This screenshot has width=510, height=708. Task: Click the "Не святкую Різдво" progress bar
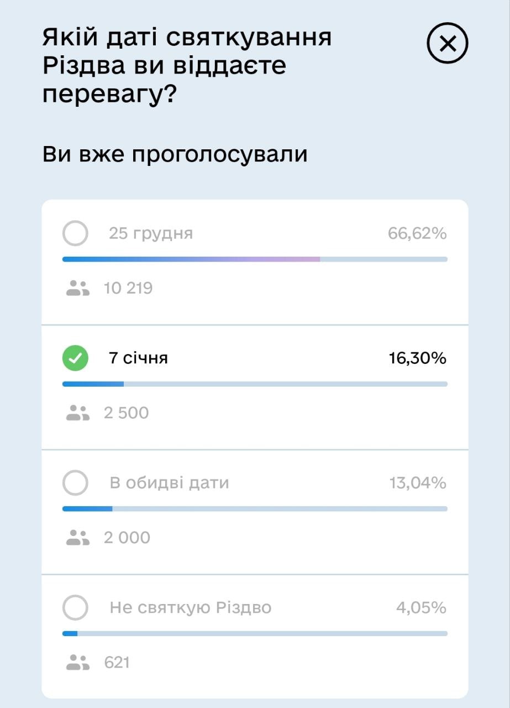point(255,633)
